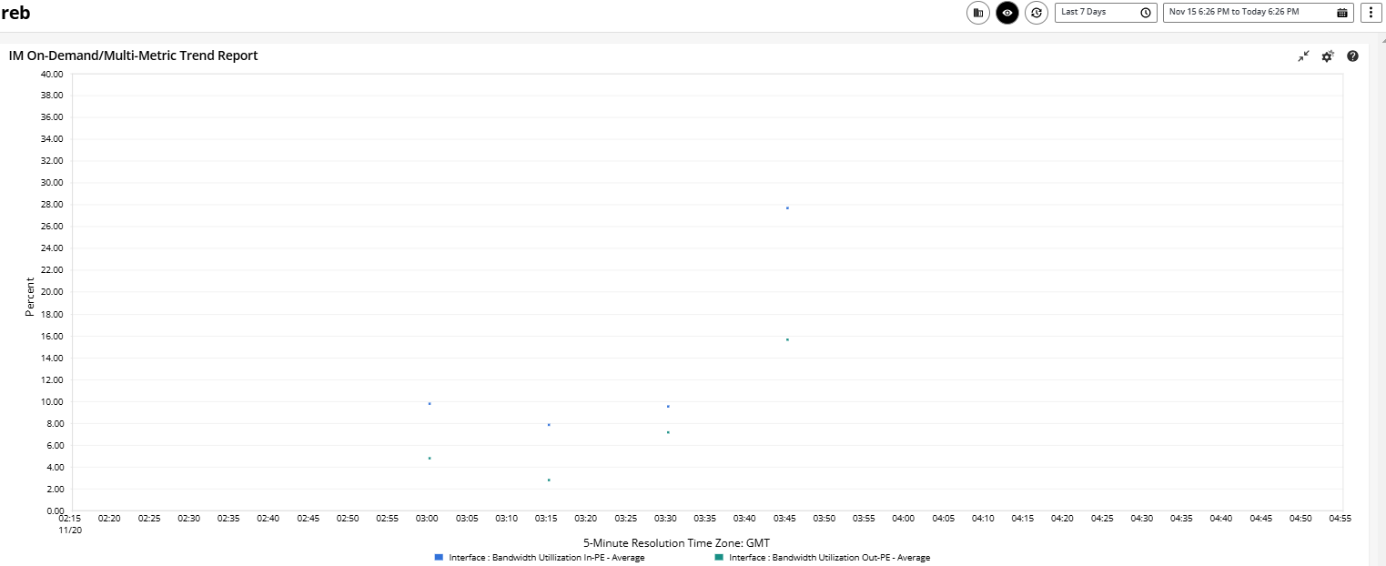1386x566 pixels.
Task: Open help with the question mark icon
Action: coord(1352,56)
